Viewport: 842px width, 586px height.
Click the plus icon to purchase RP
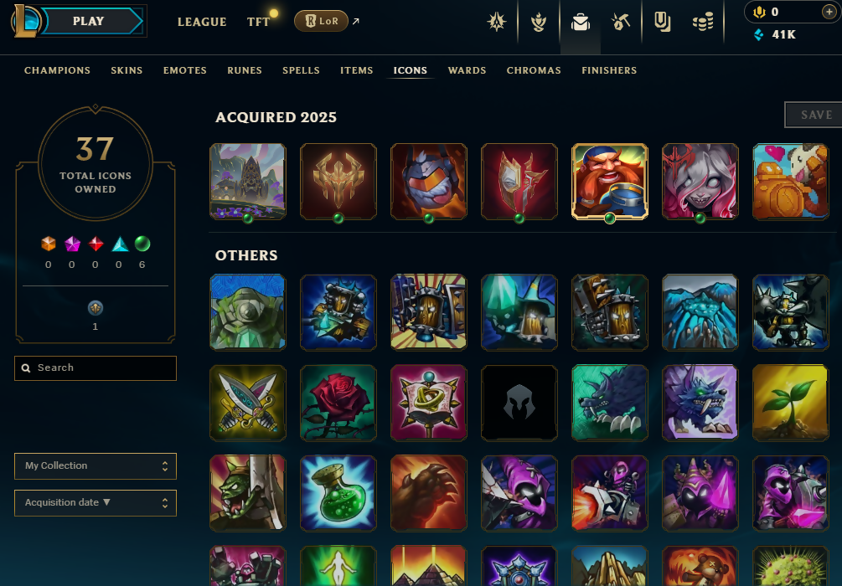(x=829, y=12)
